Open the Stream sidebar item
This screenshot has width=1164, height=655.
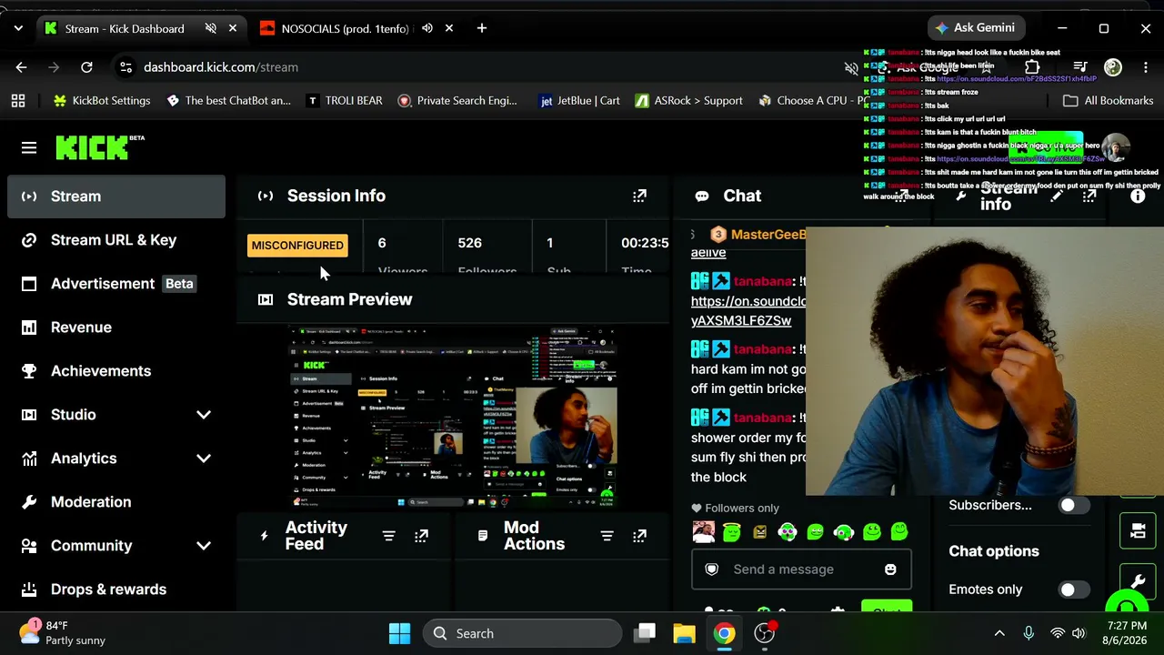[x=116, y=196]
